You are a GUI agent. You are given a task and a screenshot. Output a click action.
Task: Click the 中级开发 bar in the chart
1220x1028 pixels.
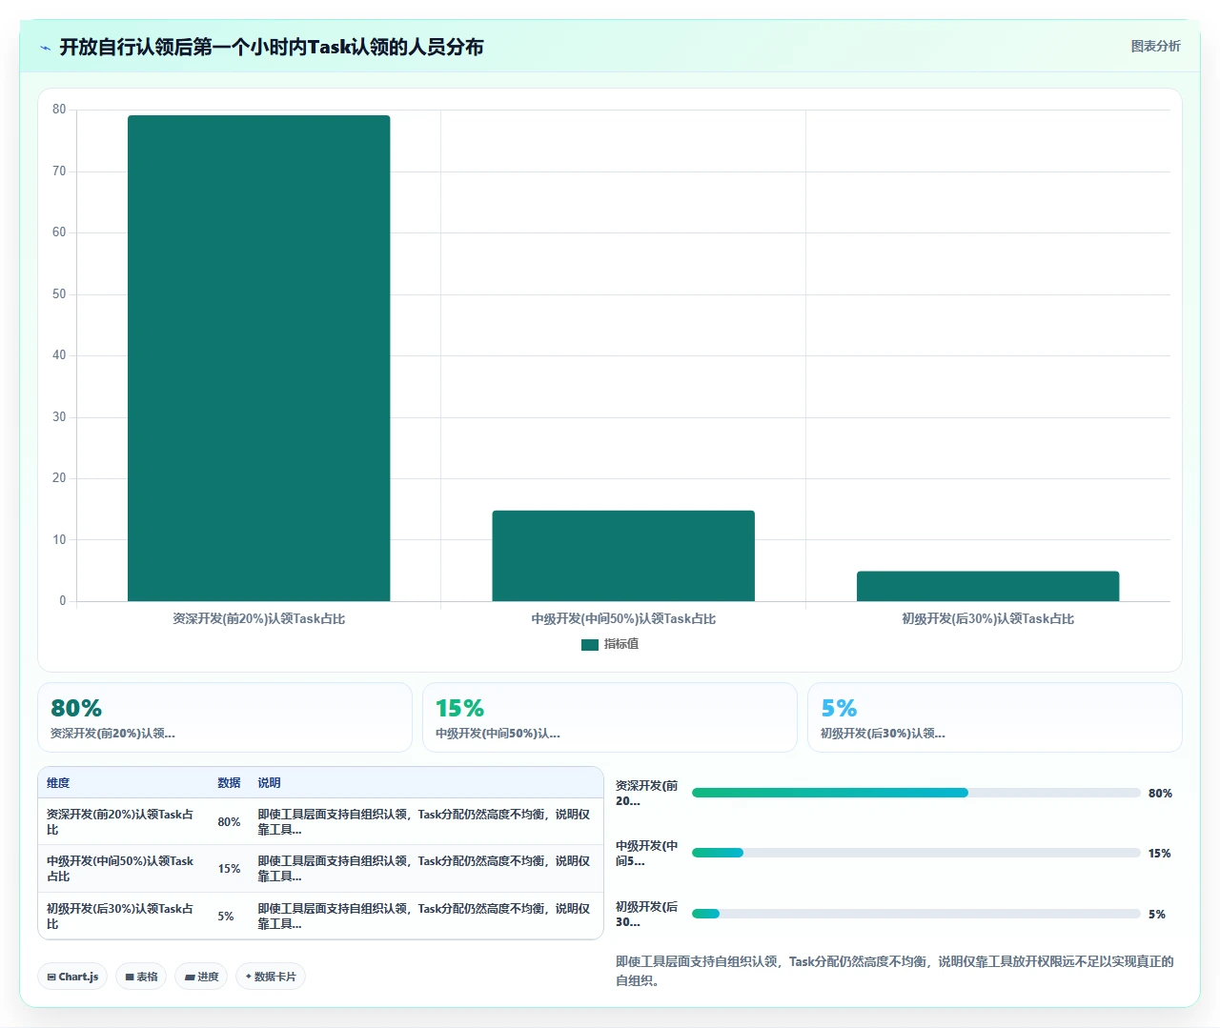coord(623,555)
